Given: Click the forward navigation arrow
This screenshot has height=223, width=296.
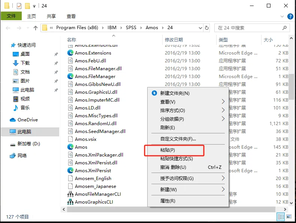Looking at the screenshot, I should pyautogui.click(x=19, y=28).
